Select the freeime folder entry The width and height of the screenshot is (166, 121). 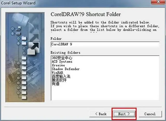coord(58,65)
